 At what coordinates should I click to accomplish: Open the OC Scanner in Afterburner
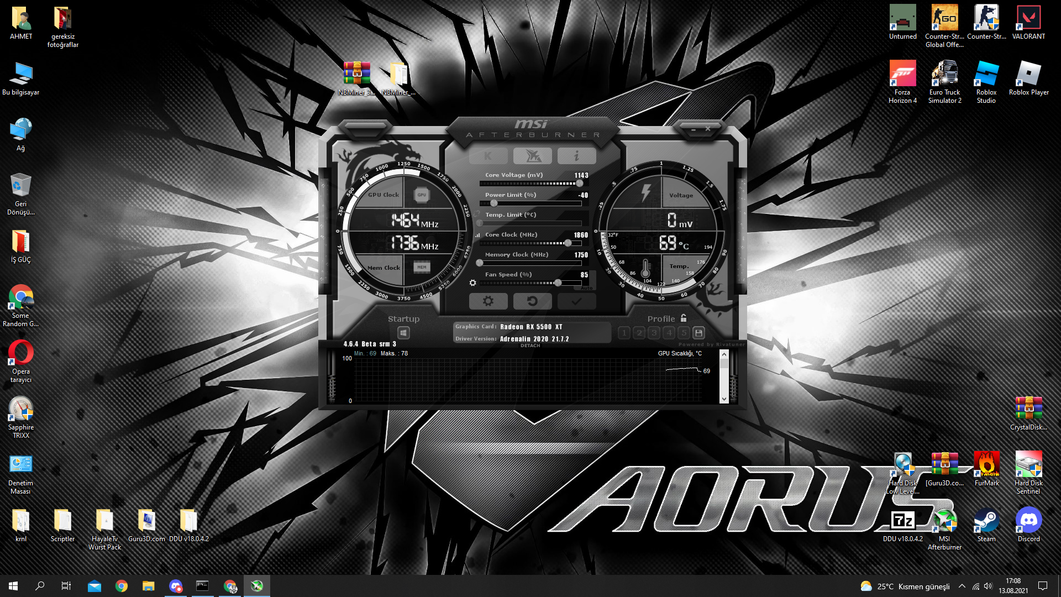[x=532, y=156]
